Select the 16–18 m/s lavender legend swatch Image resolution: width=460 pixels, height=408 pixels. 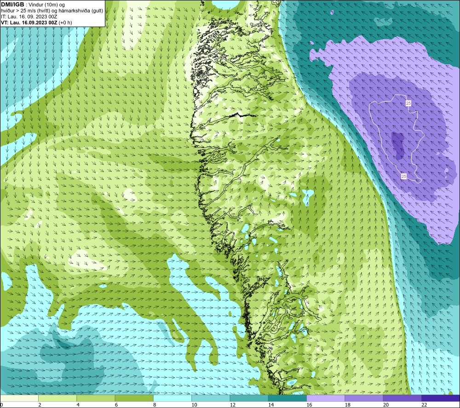[326, 398]
